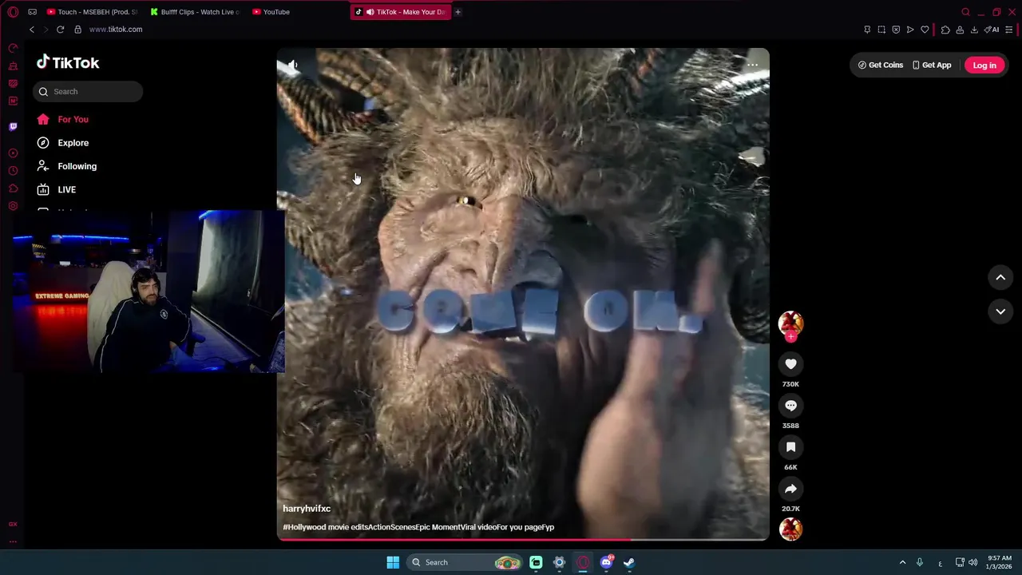Open Steam from the taskbar

click(629, 562)
